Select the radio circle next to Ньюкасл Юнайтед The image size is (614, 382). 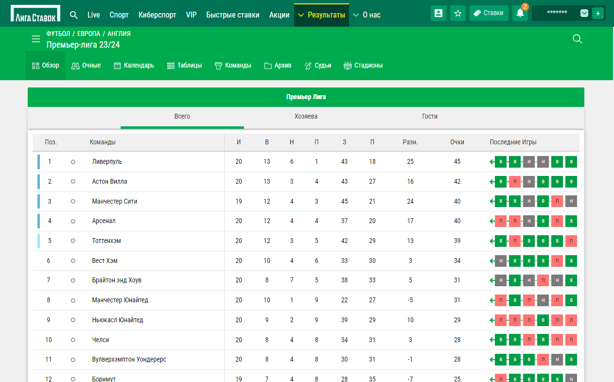(73, 320)
